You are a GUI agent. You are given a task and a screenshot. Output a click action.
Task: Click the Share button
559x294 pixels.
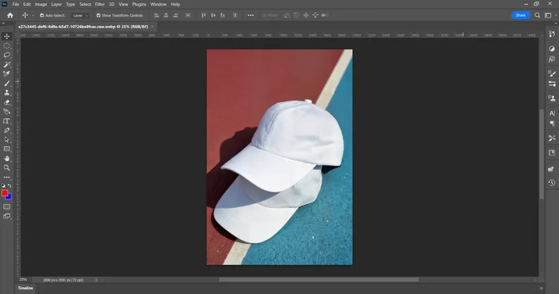(520, 15)
